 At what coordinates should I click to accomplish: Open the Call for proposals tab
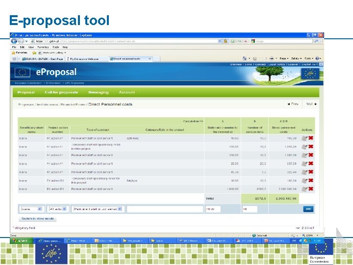click(61, 92)
